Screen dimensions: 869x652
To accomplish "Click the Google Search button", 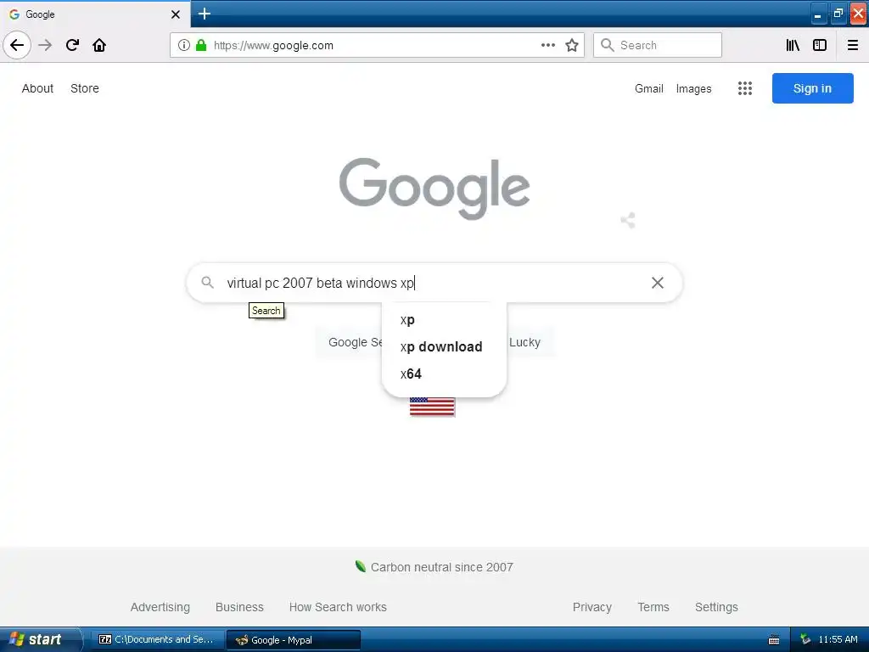I will (349, 342).
